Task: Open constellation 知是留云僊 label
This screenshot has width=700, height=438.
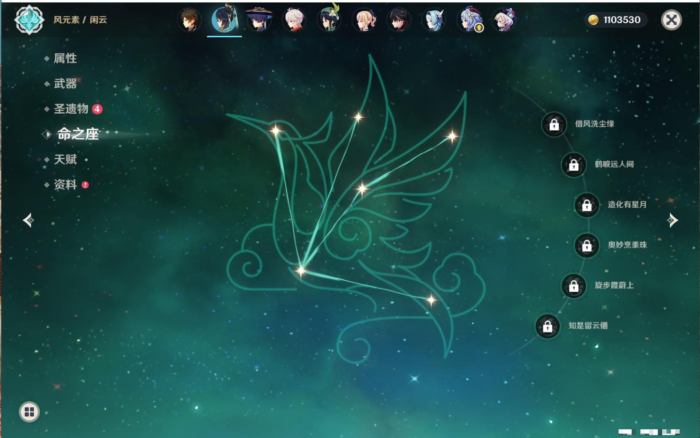Action: (588, 326)
